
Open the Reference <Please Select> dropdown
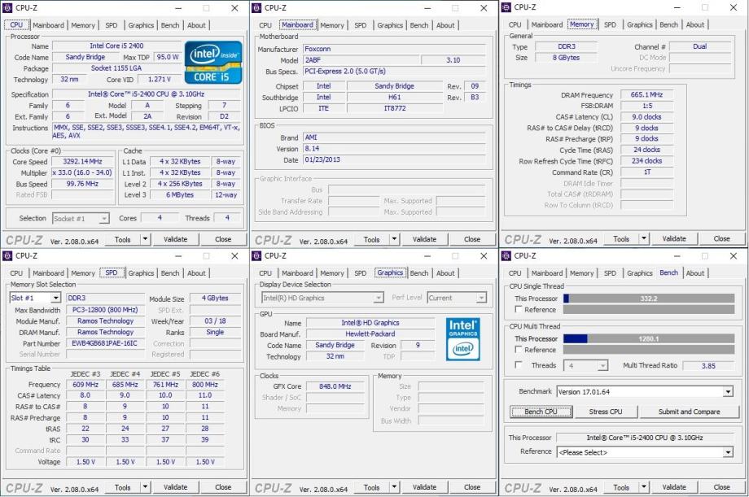(x=727, y=452)
